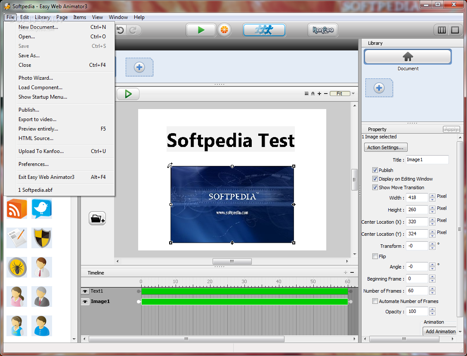The width and height of the screenshot is (467, 356).
Task: Toggle Show Move Transition checkbox
Action: click(x=375, y=187)
